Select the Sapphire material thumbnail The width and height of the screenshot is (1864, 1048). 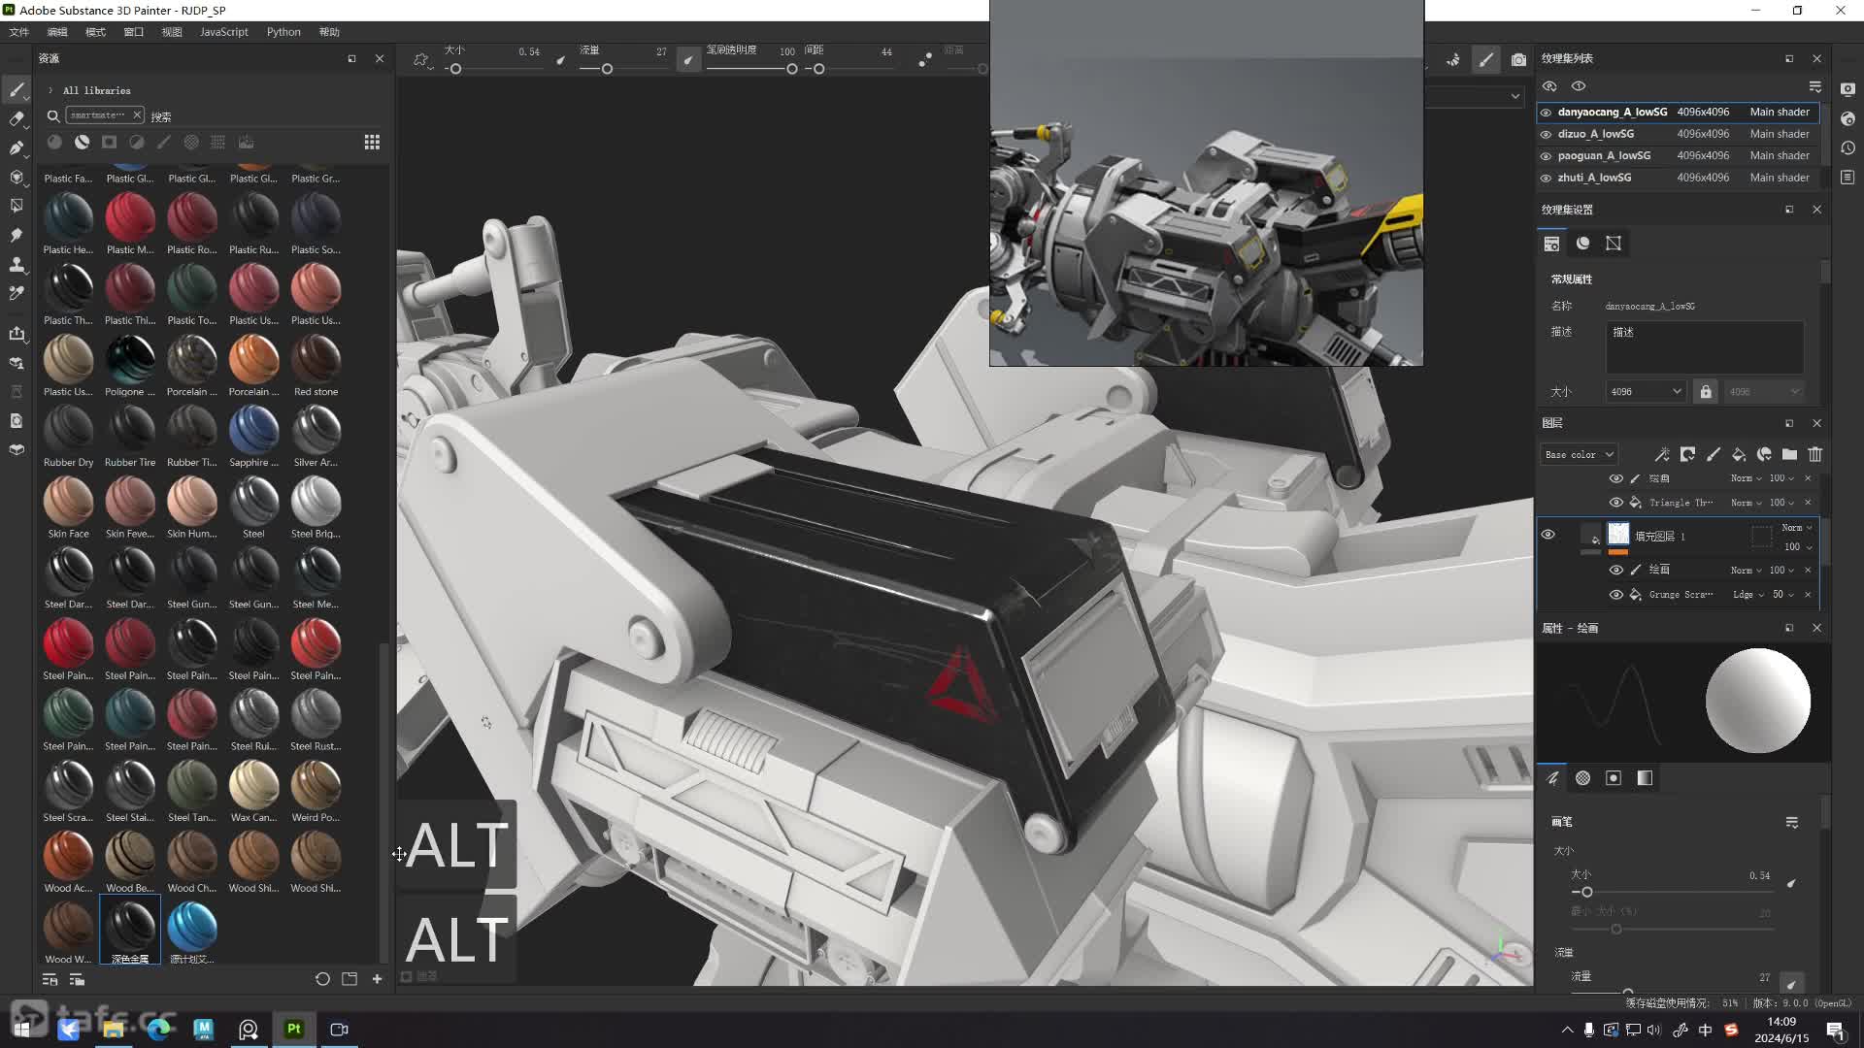click(x=253, y=430)
